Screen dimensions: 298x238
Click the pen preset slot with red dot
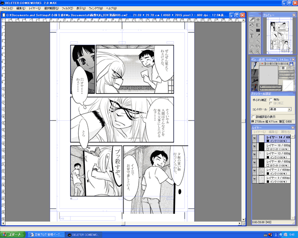262,64
